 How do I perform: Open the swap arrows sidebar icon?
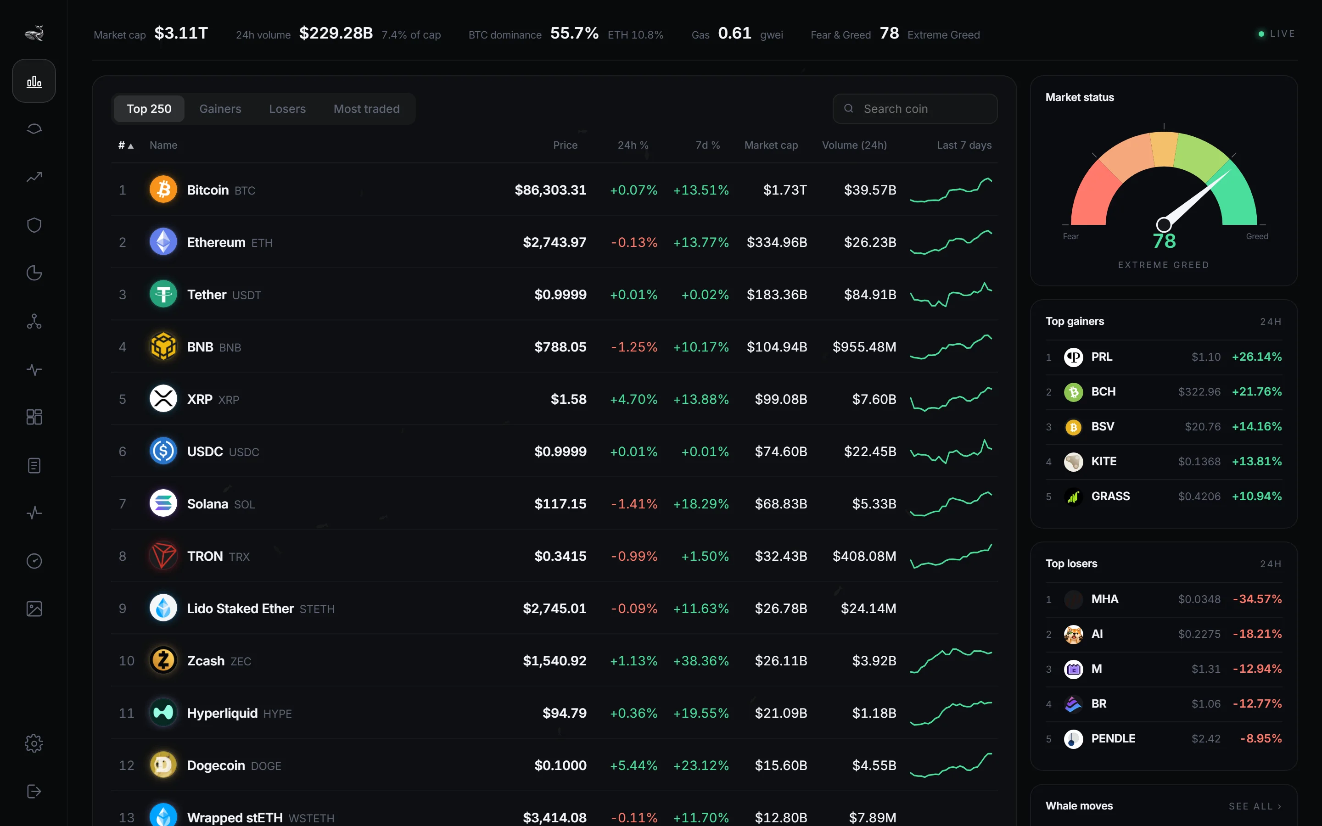34,129
